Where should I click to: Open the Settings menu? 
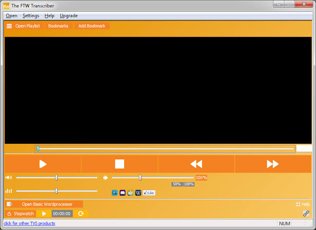(31, 16)
